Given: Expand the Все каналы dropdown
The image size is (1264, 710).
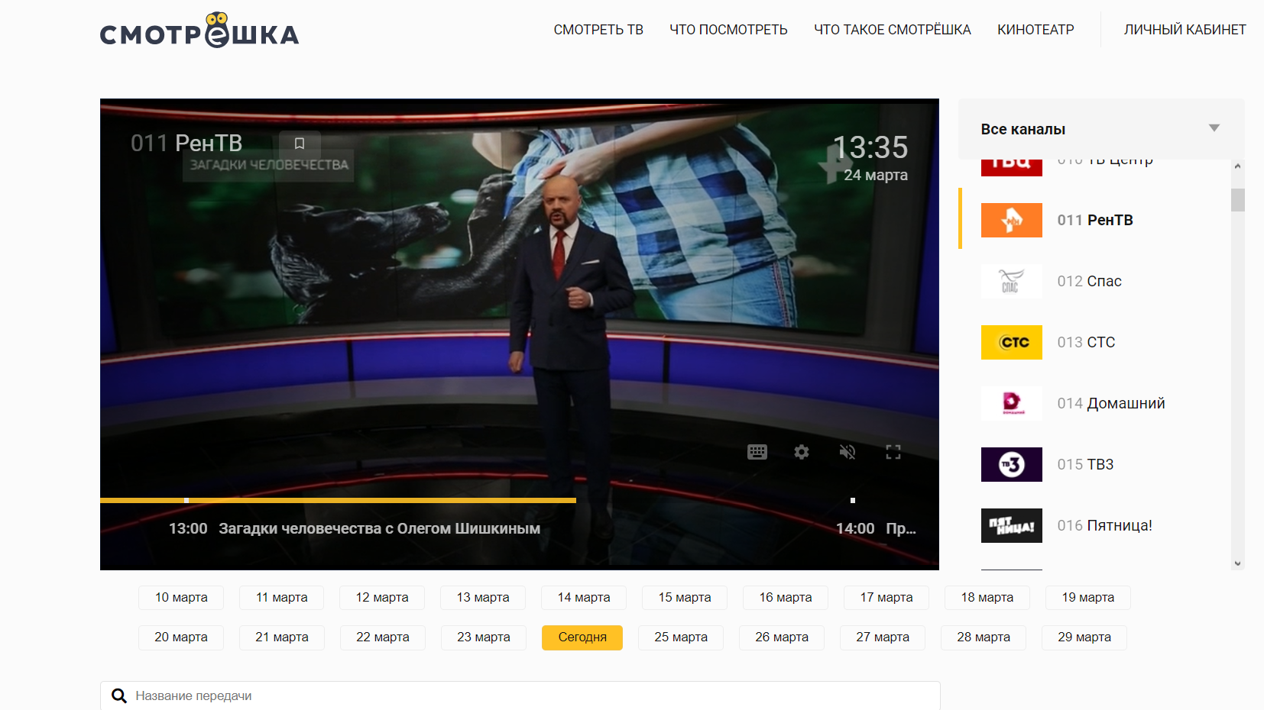Looking at the screenshot, I should click(x=1101, y=129).
